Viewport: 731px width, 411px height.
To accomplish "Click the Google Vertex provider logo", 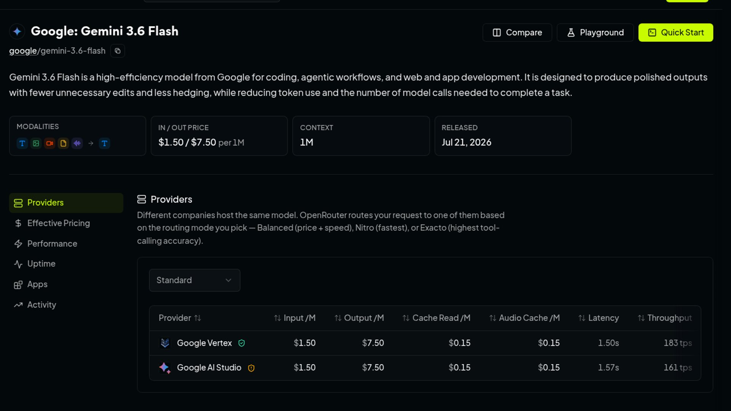I will click(x=165, y=343).
